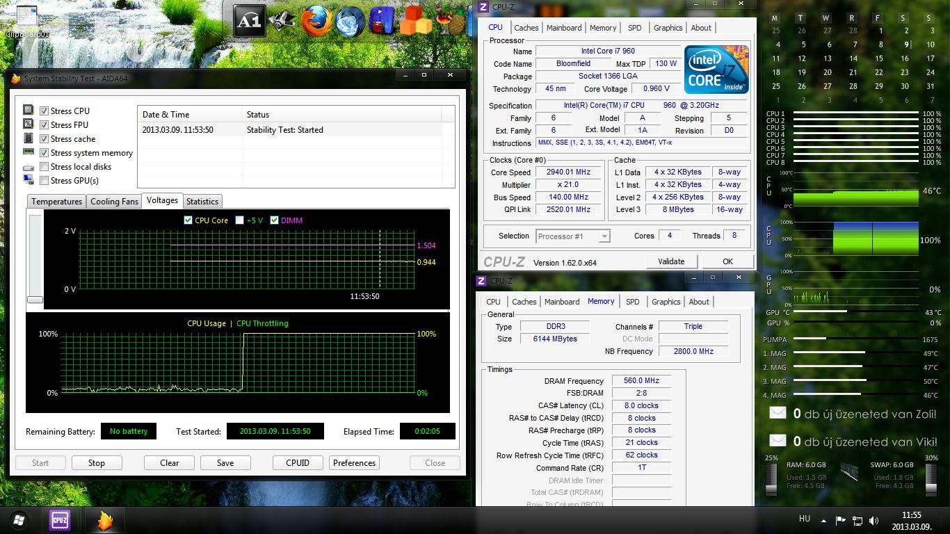Open the Clipboard01 desktop icon

pyautogui.click(x=26, y=21)
